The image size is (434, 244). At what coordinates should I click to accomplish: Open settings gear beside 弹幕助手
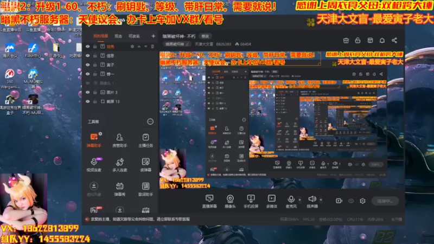[x=100, y=133]
